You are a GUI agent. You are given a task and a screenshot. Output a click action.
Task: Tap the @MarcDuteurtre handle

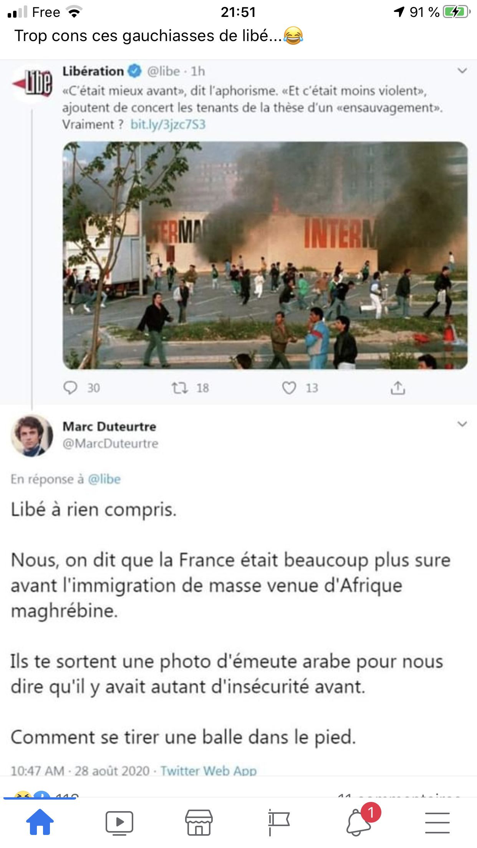(x=111, y=444)
